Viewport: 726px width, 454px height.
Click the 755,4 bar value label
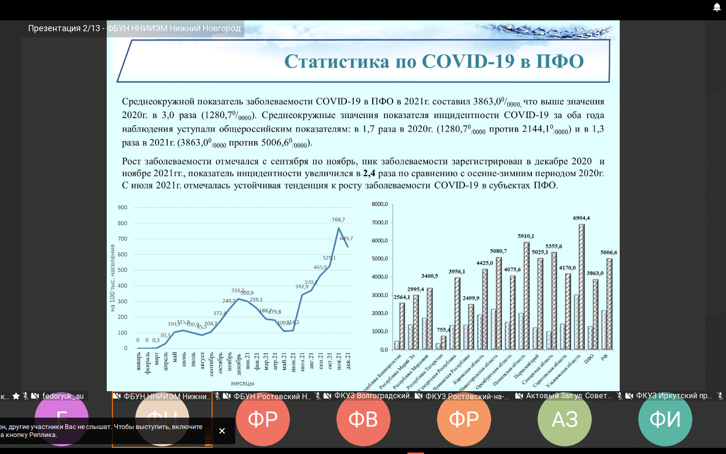[x=444, y=330]
